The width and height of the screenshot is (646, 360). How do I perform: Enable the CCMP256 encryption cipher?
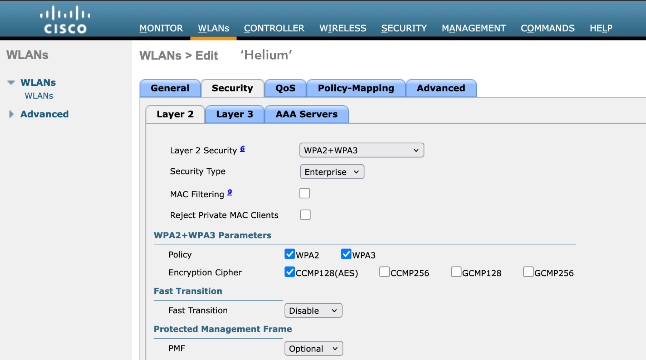click(384, 272)
